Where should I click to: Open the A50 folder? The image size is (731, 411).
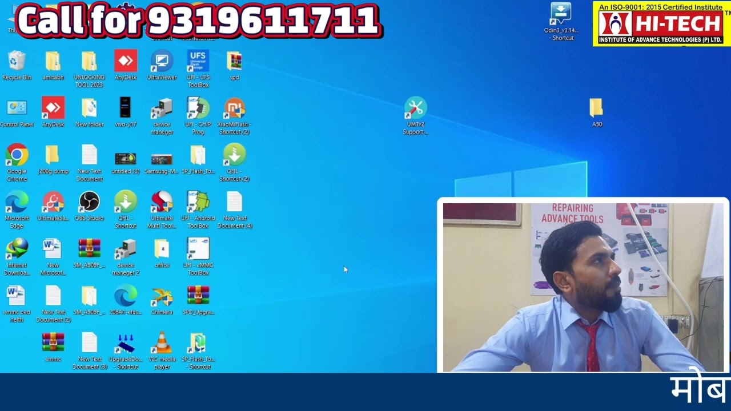pyautogui.click(x=596, y=112)
